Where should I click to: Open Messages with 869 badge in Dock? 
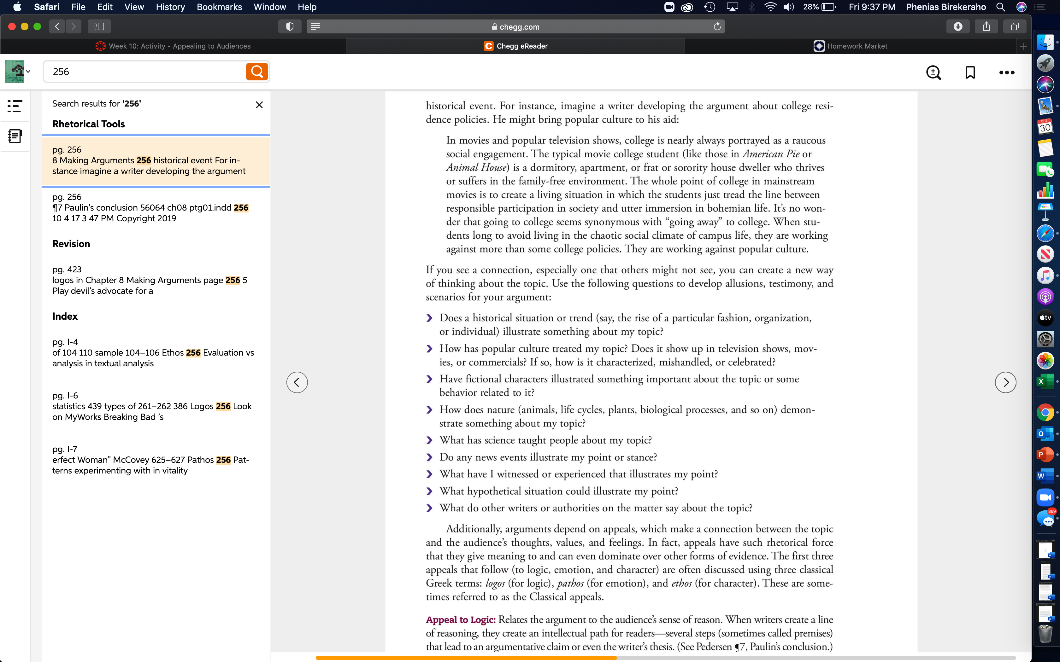click(1046, 518)
